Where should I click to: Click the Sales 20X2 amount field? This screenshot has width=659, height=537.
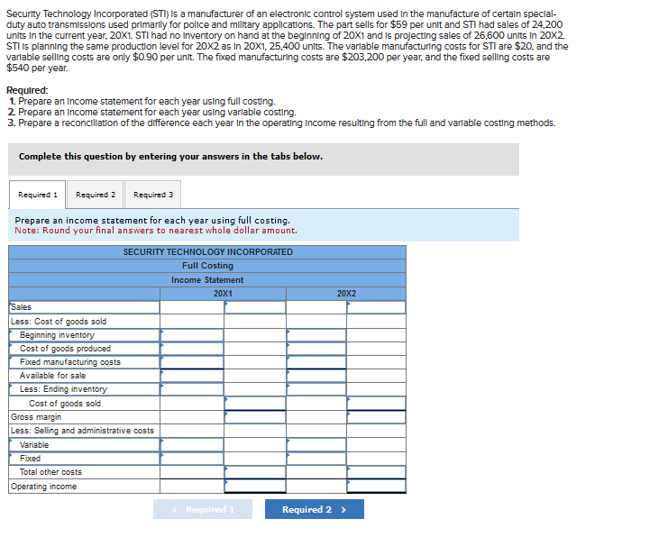pos(376,307)
